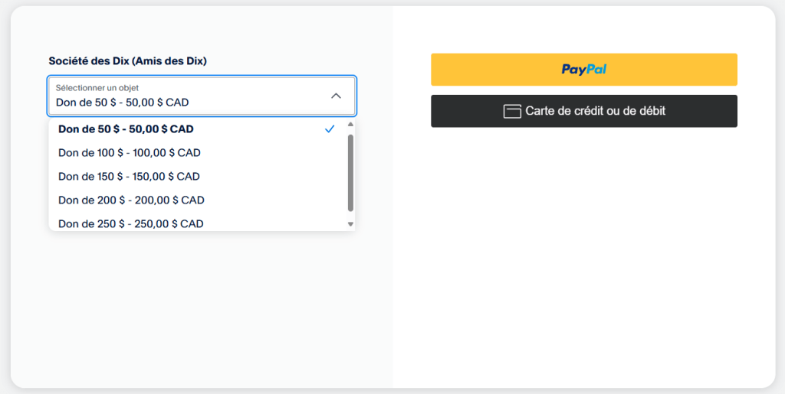This screenshot has height=394, width=785.
Task: Click the dropdown list's scroll-down arrow
Action: (350, 224)
